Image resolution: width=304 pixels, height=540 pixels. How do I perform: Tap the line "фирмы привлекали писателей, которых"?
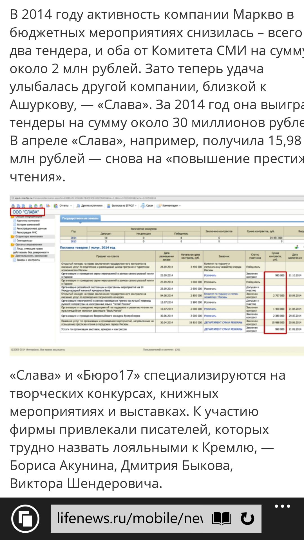click(x=139, y=430)
